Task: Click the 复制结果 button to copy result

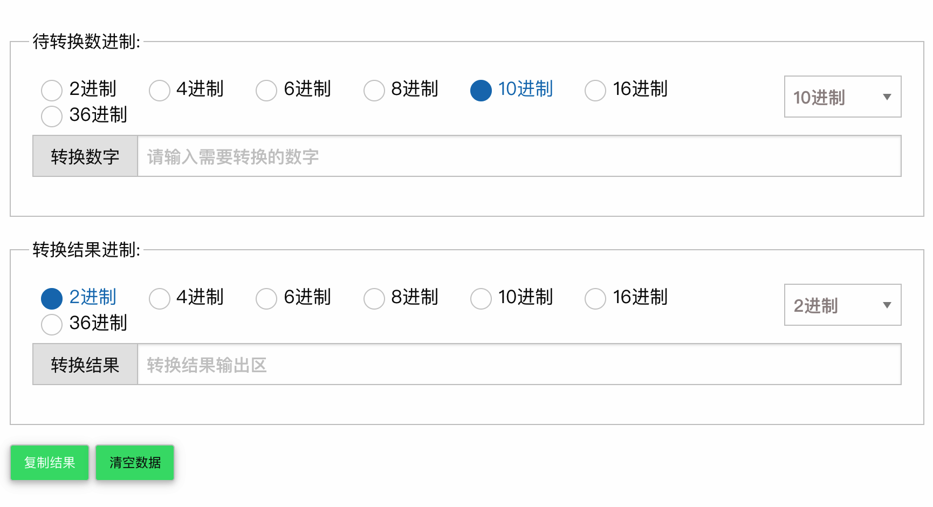Action: click(49, 462)
